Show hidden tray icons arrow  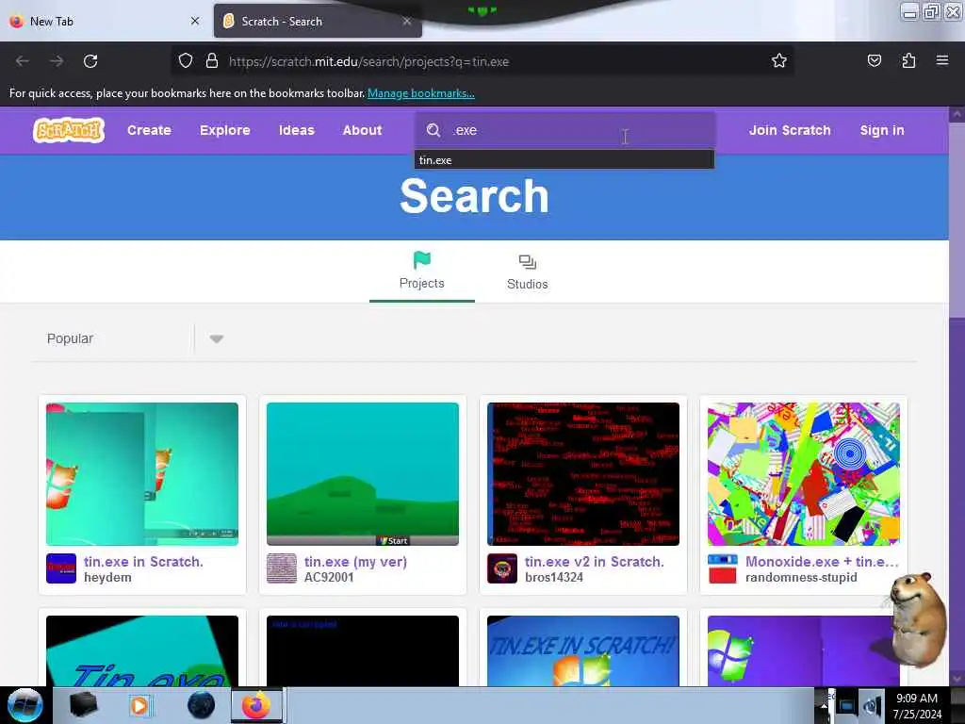[x=824, y=707]
